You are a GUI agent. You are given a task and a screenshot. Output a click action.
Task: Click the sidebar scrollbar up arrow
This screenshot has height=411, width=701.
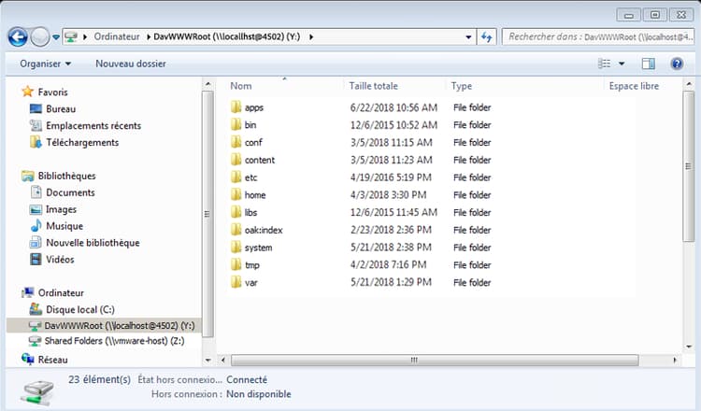coord(207,84)
